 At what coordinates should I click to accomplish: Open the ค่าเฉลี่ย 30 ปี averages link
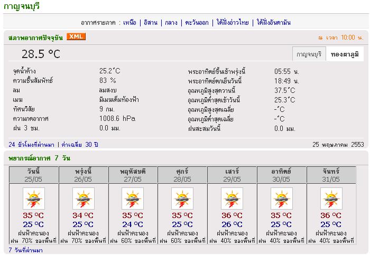point(80,144)
